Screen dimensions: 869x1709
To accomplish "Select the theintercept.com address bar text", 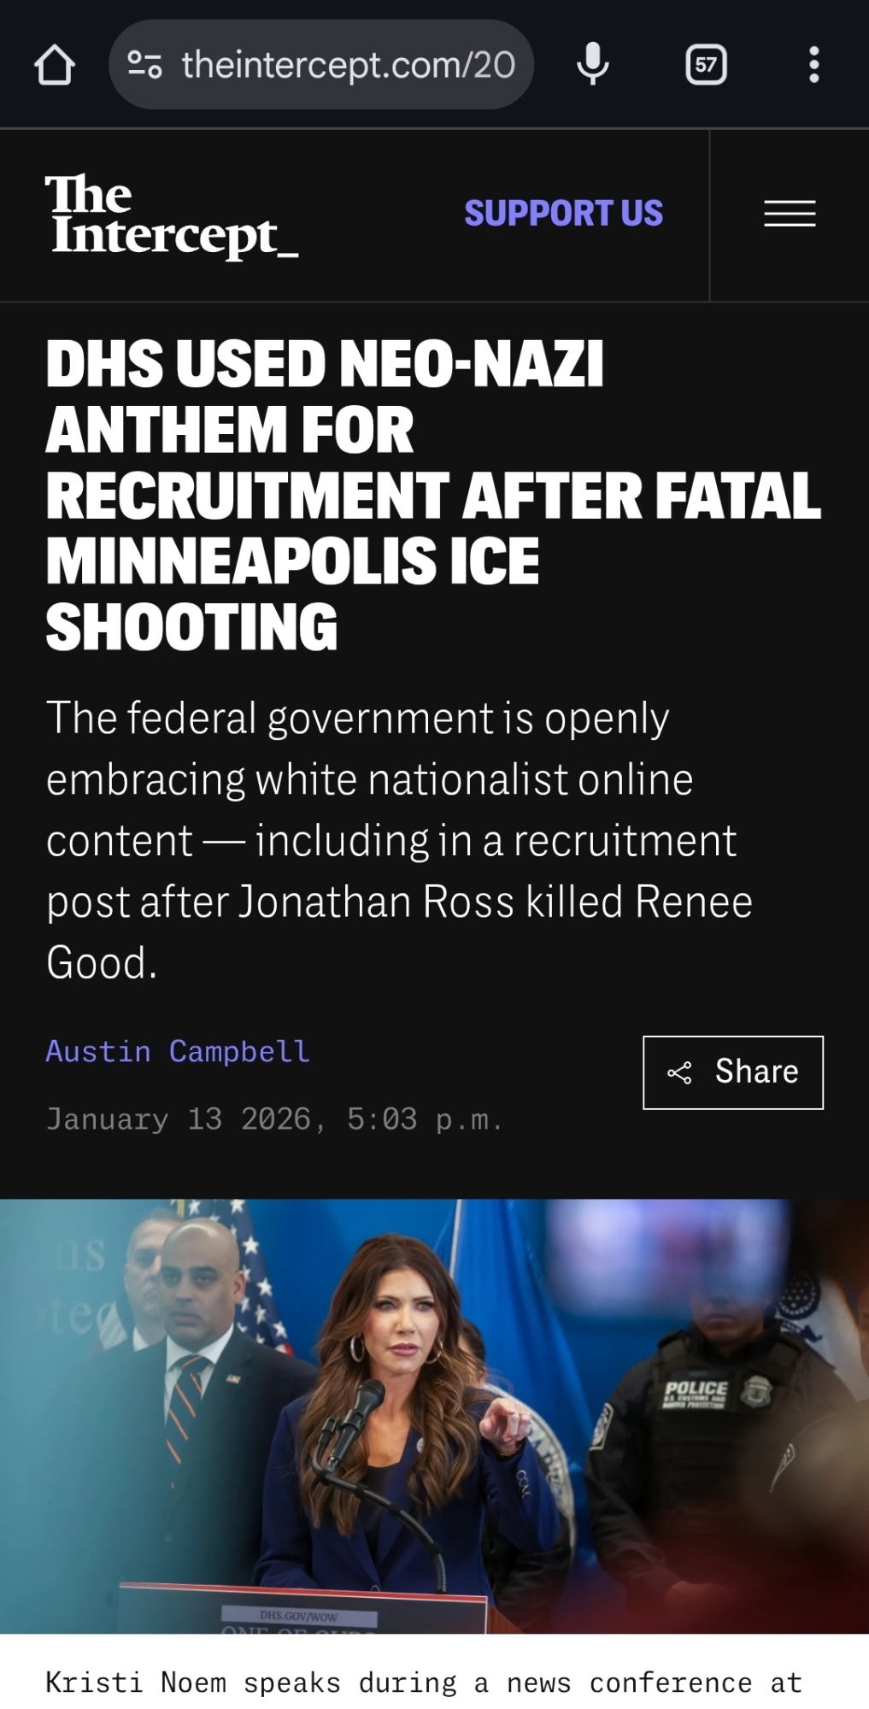I will click(x=349, y=65).
